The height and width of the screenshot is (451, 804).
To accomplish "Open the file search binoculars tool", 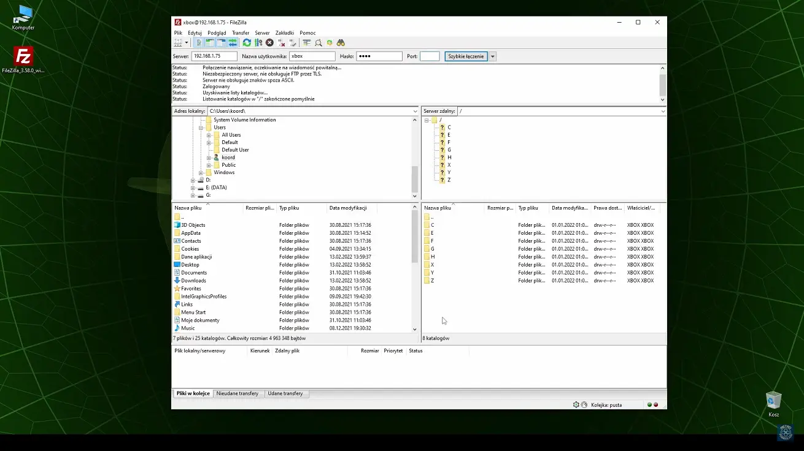I will pyautogui.click(x=342, y=42).
